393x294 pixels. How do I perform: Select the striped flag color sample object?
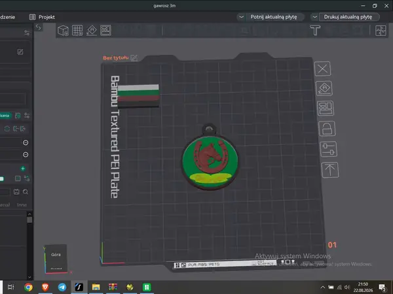click(138, 96)
